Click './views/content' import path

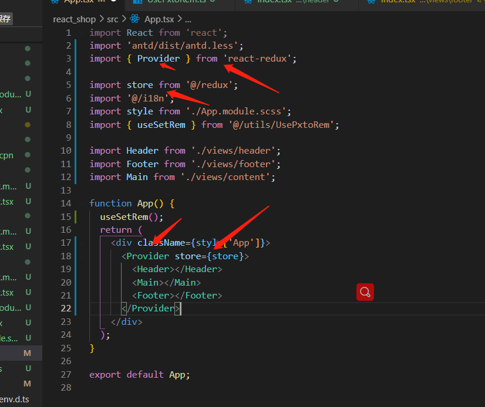pos(225,177)
